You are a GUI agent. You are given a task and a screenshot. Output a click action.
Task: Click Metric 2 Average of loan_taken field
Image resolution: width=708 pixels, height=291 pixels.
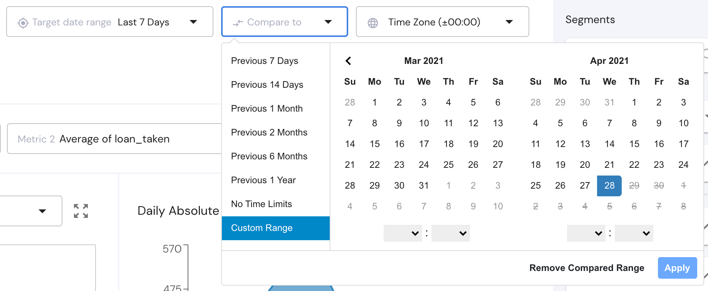(x=114, y=139)
